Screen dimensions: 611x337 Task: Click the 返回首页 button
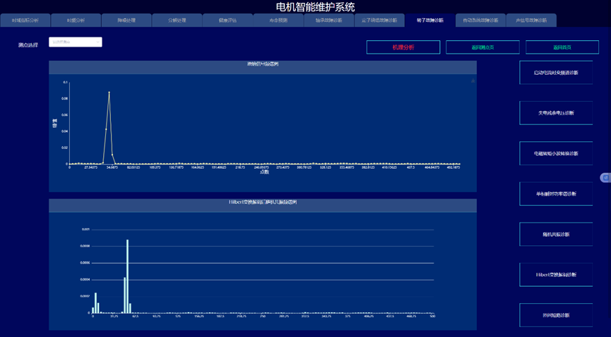pyautogui.click(x=562, y=47)
